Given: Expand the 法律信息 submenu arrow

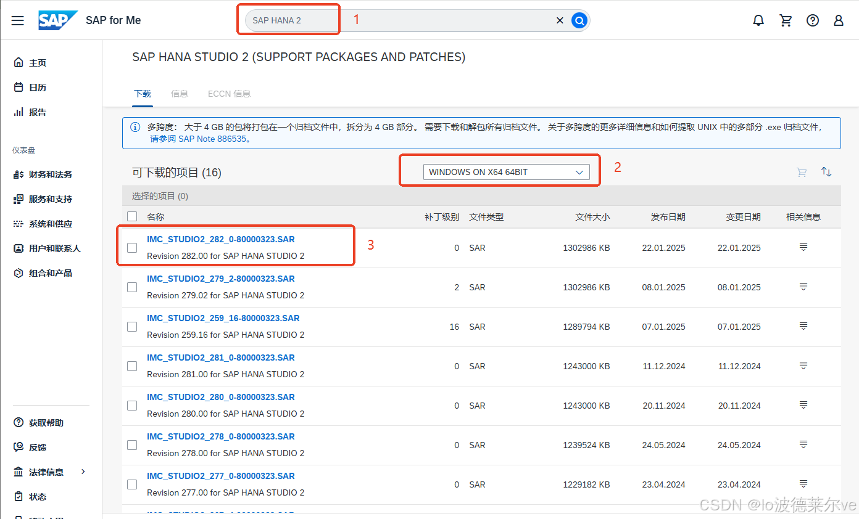Looking at the screenshot, I should 83,472.
